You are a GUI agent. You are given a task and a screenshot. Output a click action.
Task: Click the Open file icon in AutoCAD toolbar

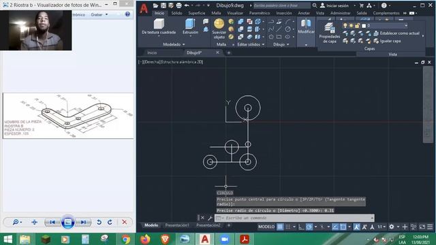click(156, 5)
